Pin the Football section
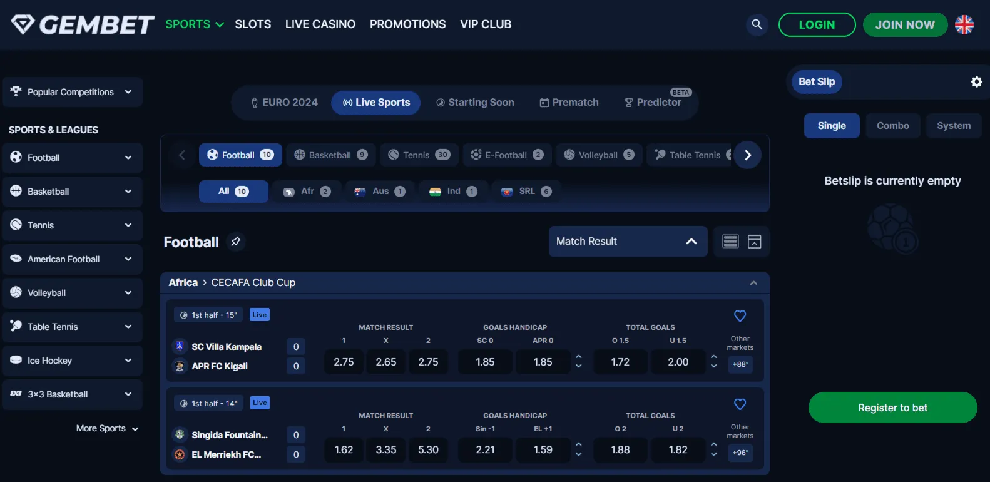Screen dimensions: 990x482 click(236, 242)
